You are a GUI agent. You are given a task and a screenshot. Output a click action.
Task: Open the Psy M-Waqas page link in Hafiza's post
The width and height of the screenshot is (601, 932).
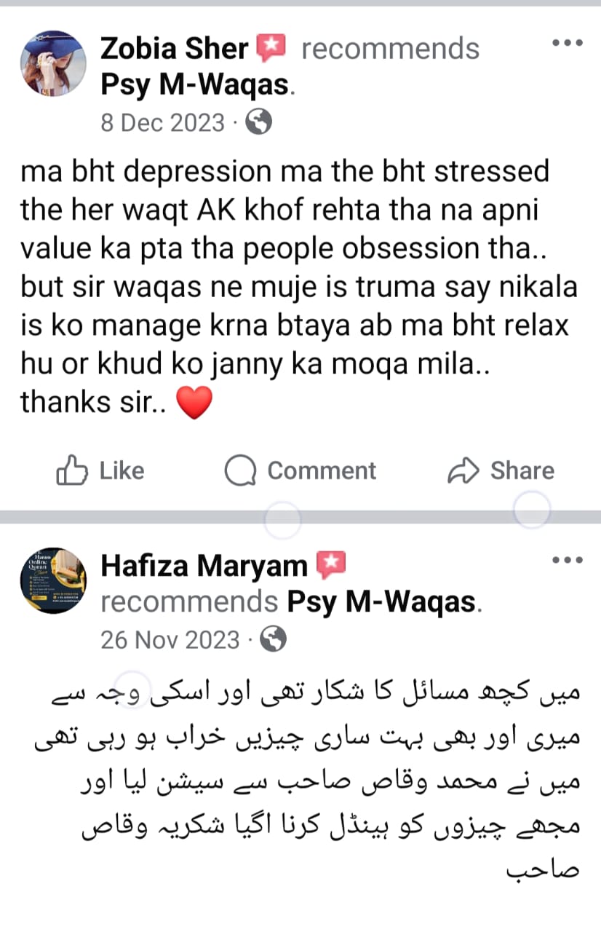pos(384,603)
